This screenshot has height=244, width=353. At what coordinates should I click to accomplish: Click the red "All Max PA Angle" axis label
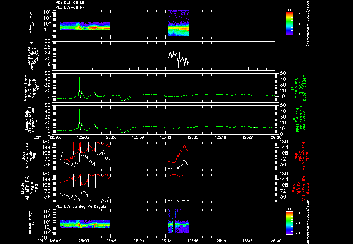pos(301,188)
